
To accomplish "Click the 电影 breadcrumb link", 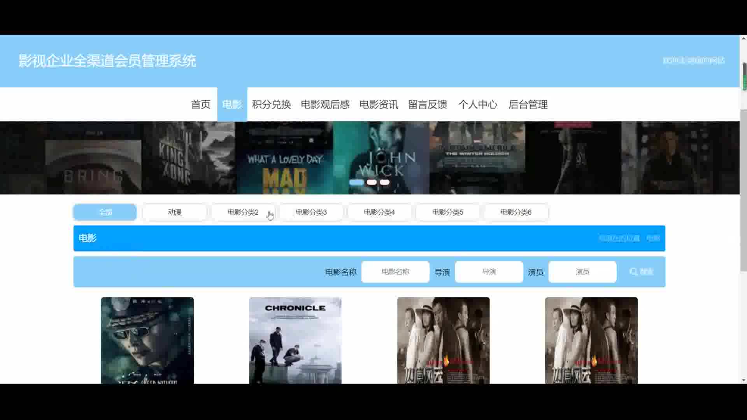I will 653,238.
